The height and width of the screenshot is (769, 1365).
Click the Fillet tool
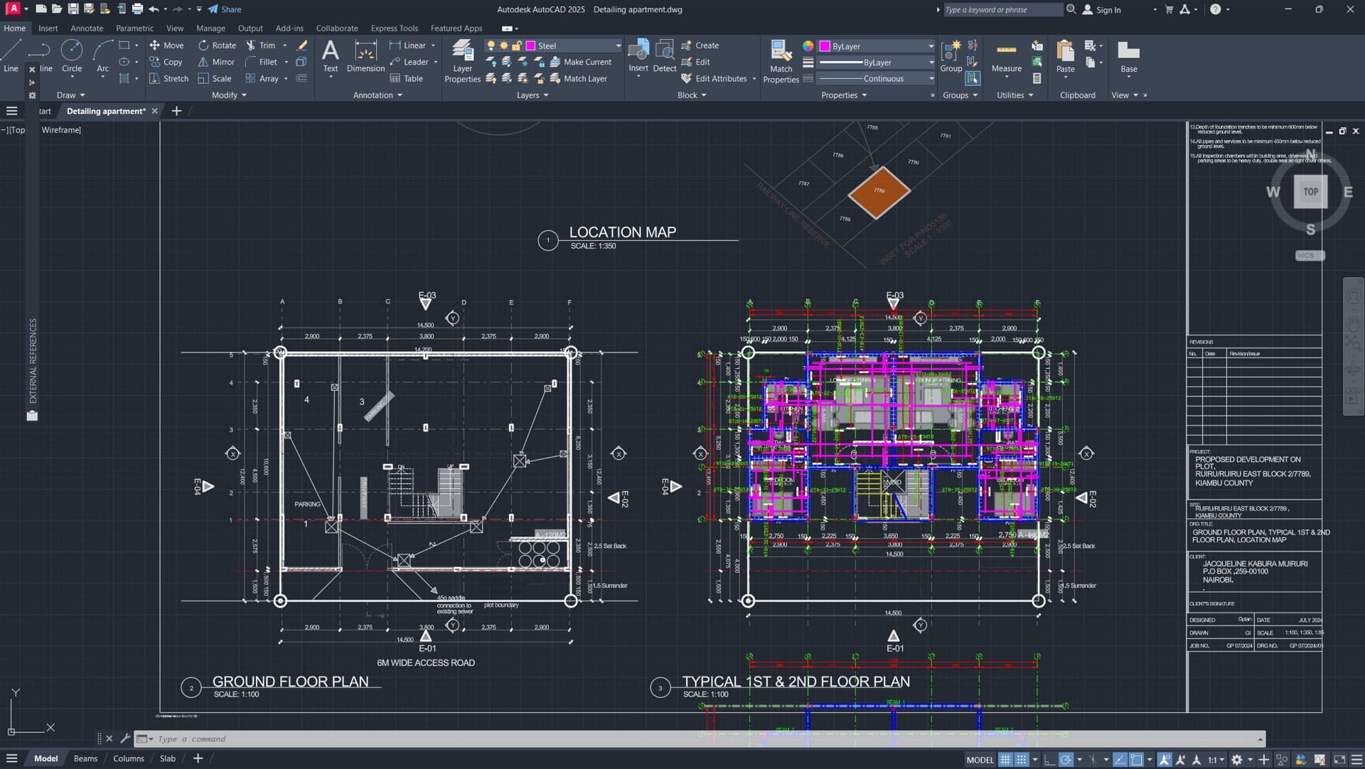tap(261, 62)
